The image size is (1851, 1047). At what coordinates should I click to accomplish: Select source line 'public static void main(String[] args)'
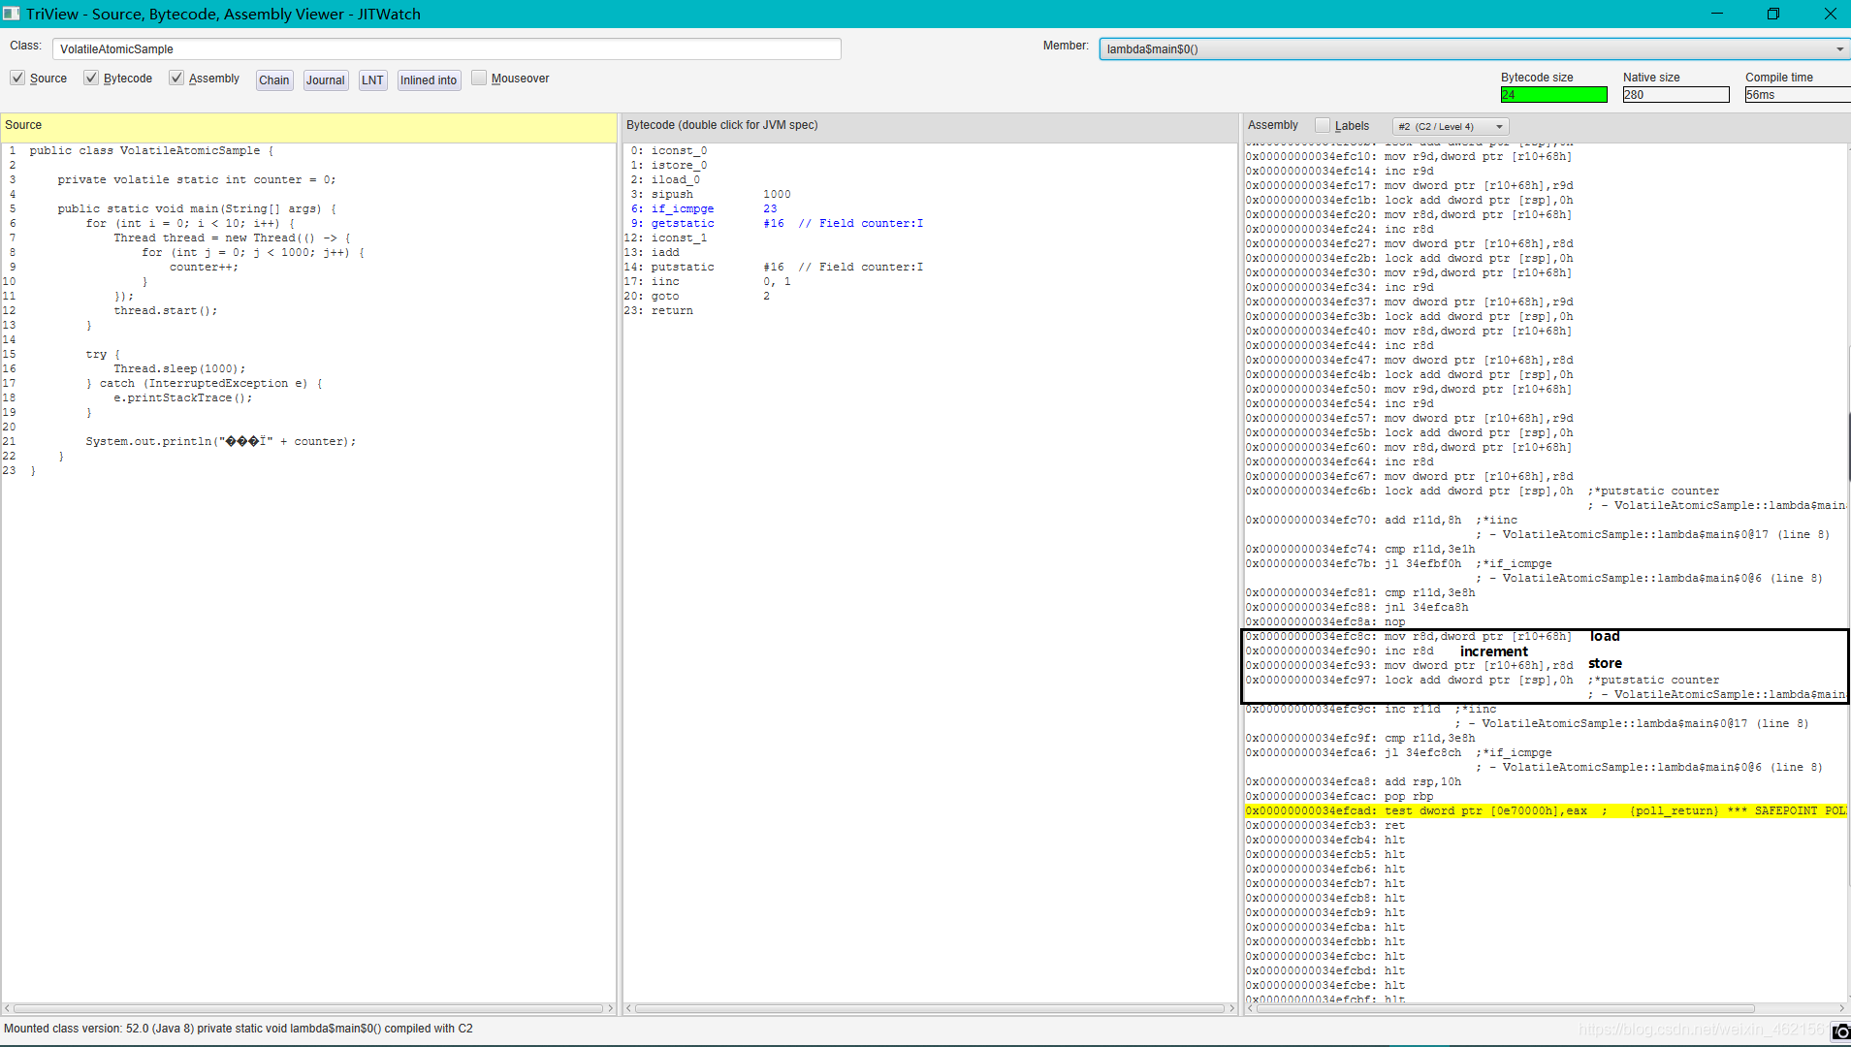pyautogui.click(x=197, y=208)
